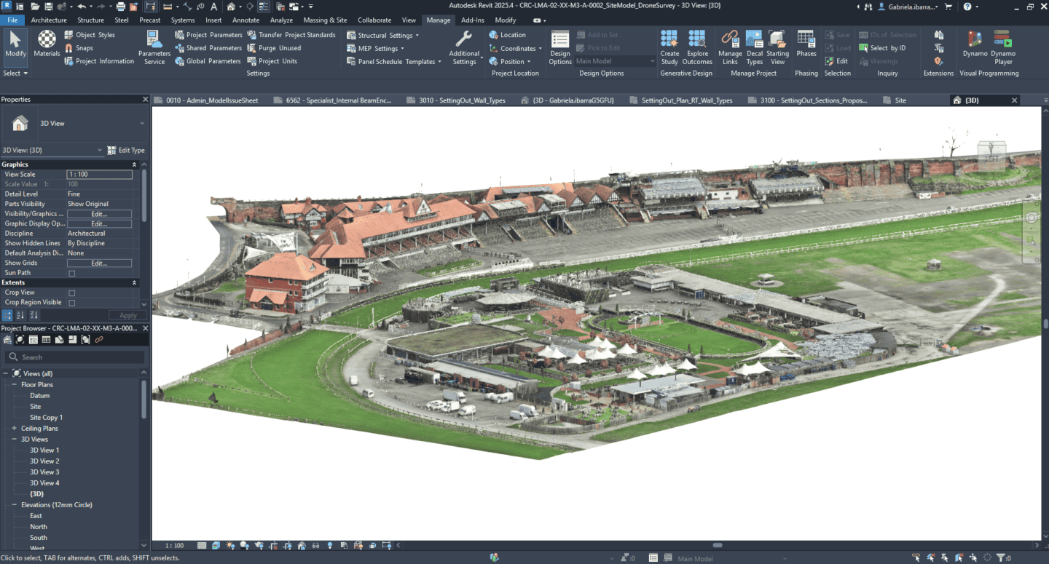Expand Panel Schedule Templates dropdown
Screen dimensions: 1049x564
pos(394,61)
